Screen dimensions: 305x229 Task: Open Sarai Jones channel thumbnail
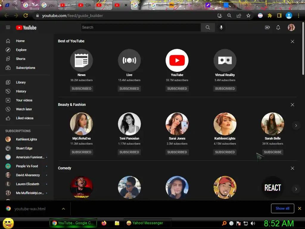[177, 124]
